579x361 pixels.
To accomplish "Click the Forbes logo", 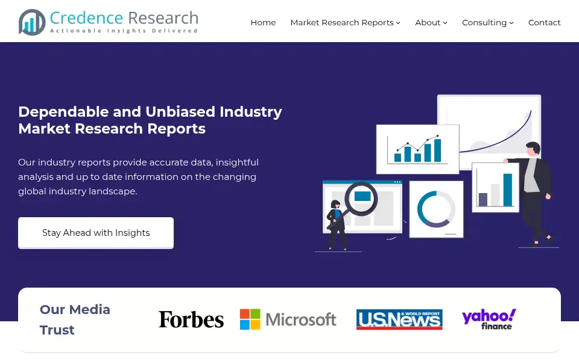I will (191, 319).
